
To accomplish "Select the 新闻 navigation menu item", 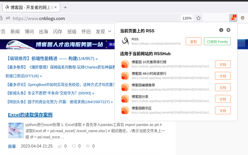I will (15, 31).
